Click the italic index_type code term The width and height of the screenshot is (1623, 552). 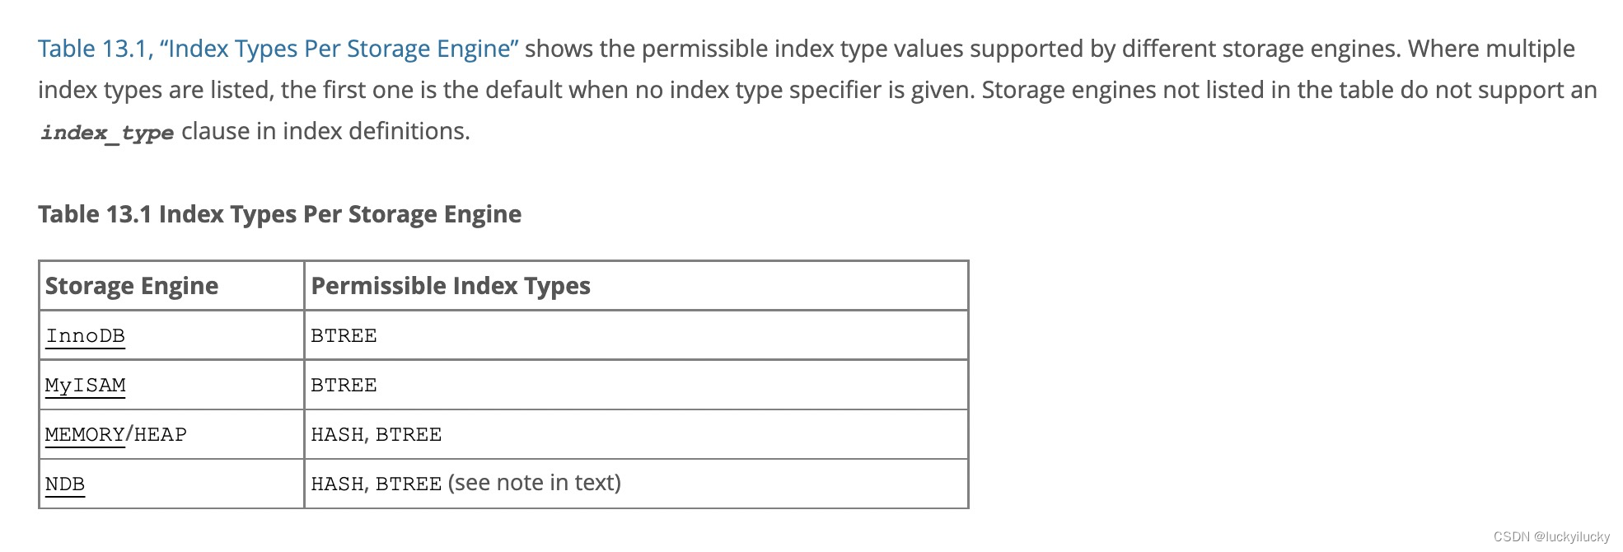[x=107, y=133]
